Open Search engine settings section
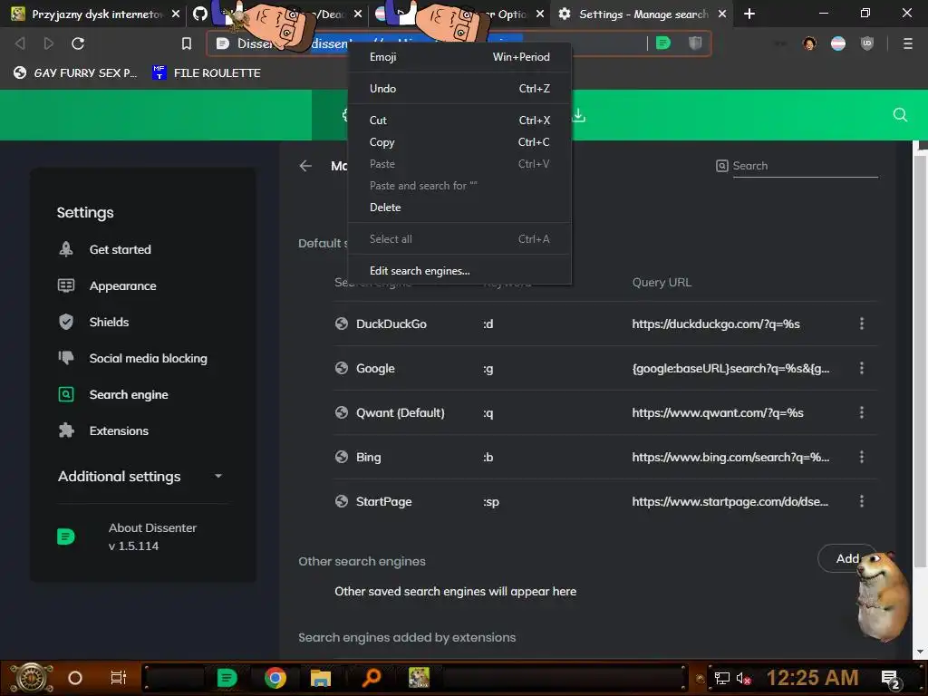This screenshot has height=696, width=928. (x=129, y=395)
